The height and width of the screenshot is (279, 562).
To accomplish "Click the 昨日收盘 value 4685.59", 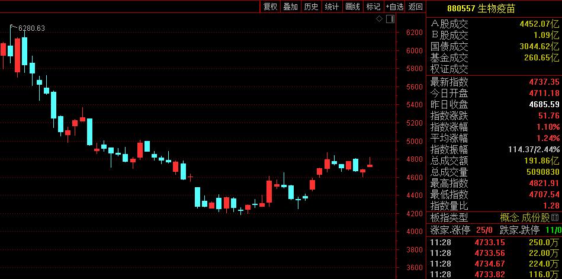I will coord(544,104).
